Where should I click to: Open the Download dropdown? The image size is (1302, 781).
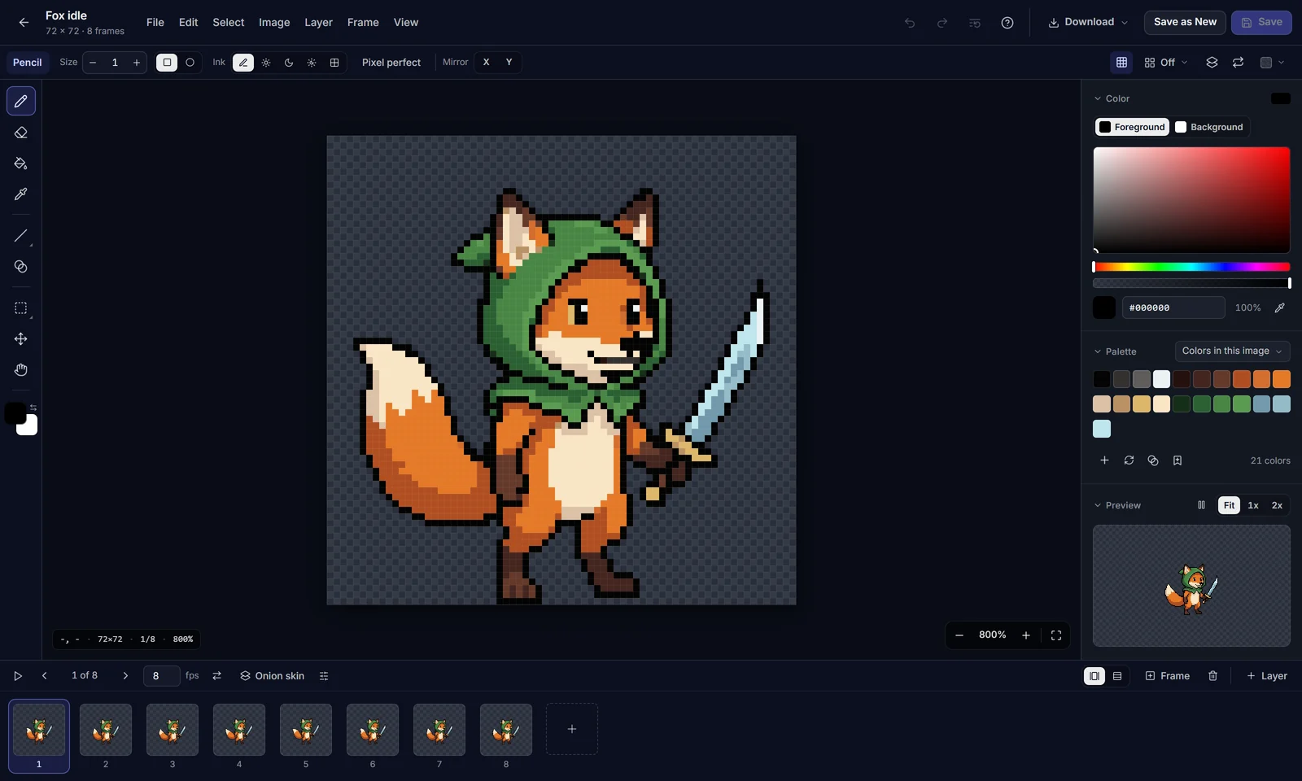point(1088,23)
